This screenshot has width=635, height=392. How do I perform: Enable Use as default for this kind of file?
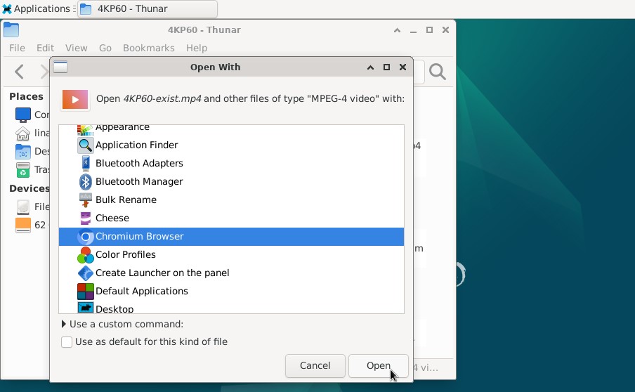point(67,342)
